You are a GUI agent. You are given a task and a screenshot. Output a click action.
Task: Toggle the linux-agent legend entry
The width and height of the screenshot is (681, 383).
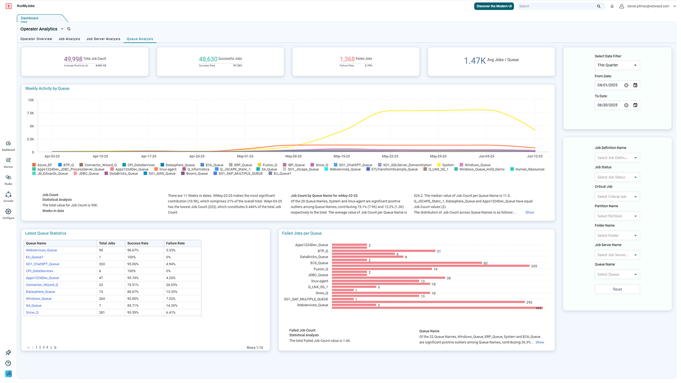point(165,169)
